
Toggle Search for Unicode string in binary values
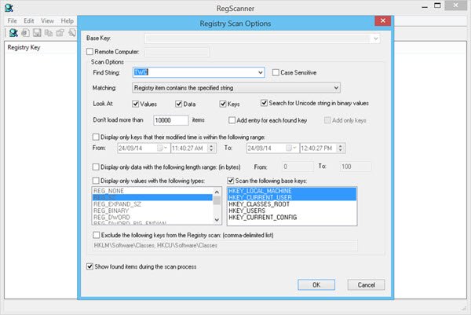(x=264, y=103)
